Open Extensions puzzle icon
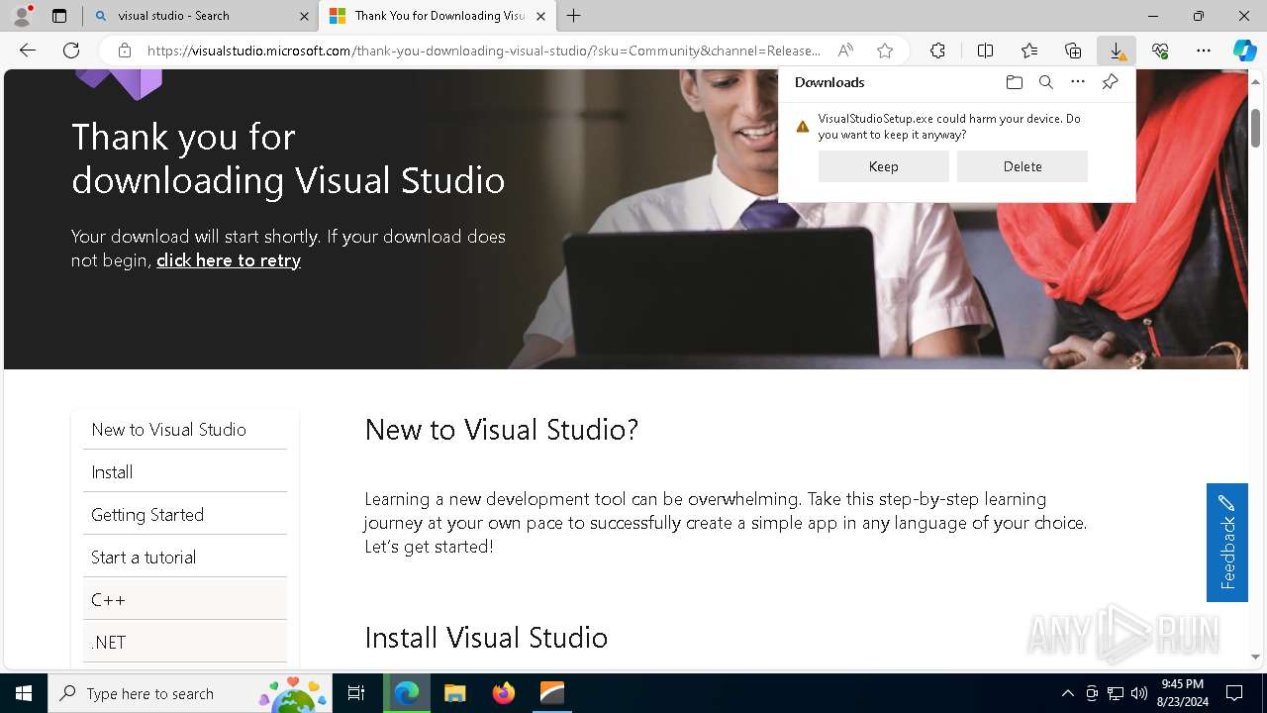The height and width of the screenshot is (713, 1267). pos(937,51)
